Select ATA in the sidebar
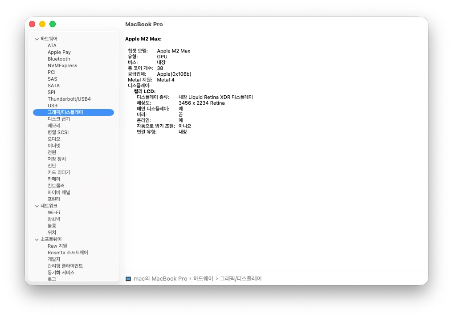Viewport: 453px width, 318px height. tap(52, 45)
